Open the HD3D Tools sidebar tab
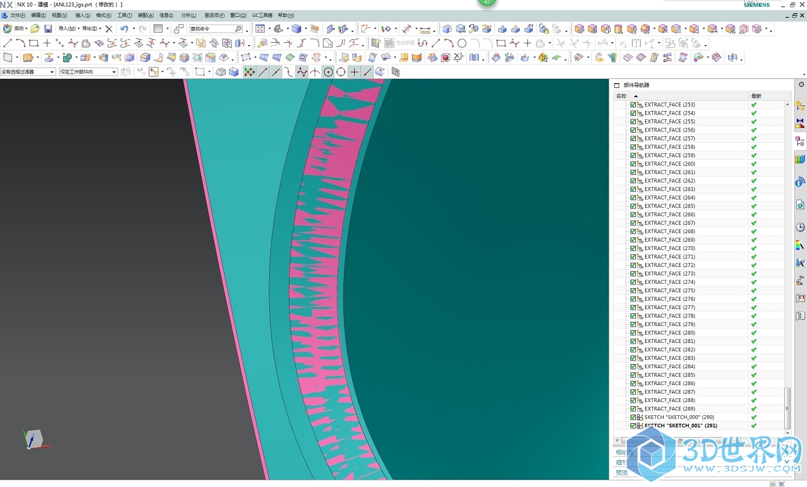Image resolution: width=807 pixels, height=487 pixels. (x=800, y=181)
